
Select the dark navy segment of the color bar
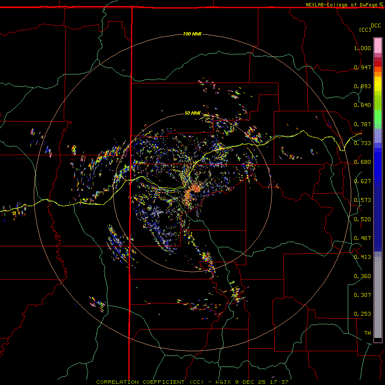coord(378,219)
